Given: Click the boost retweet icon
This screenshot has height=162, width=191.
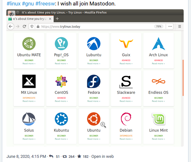Looking at the screenshot, I should (65, 156).
